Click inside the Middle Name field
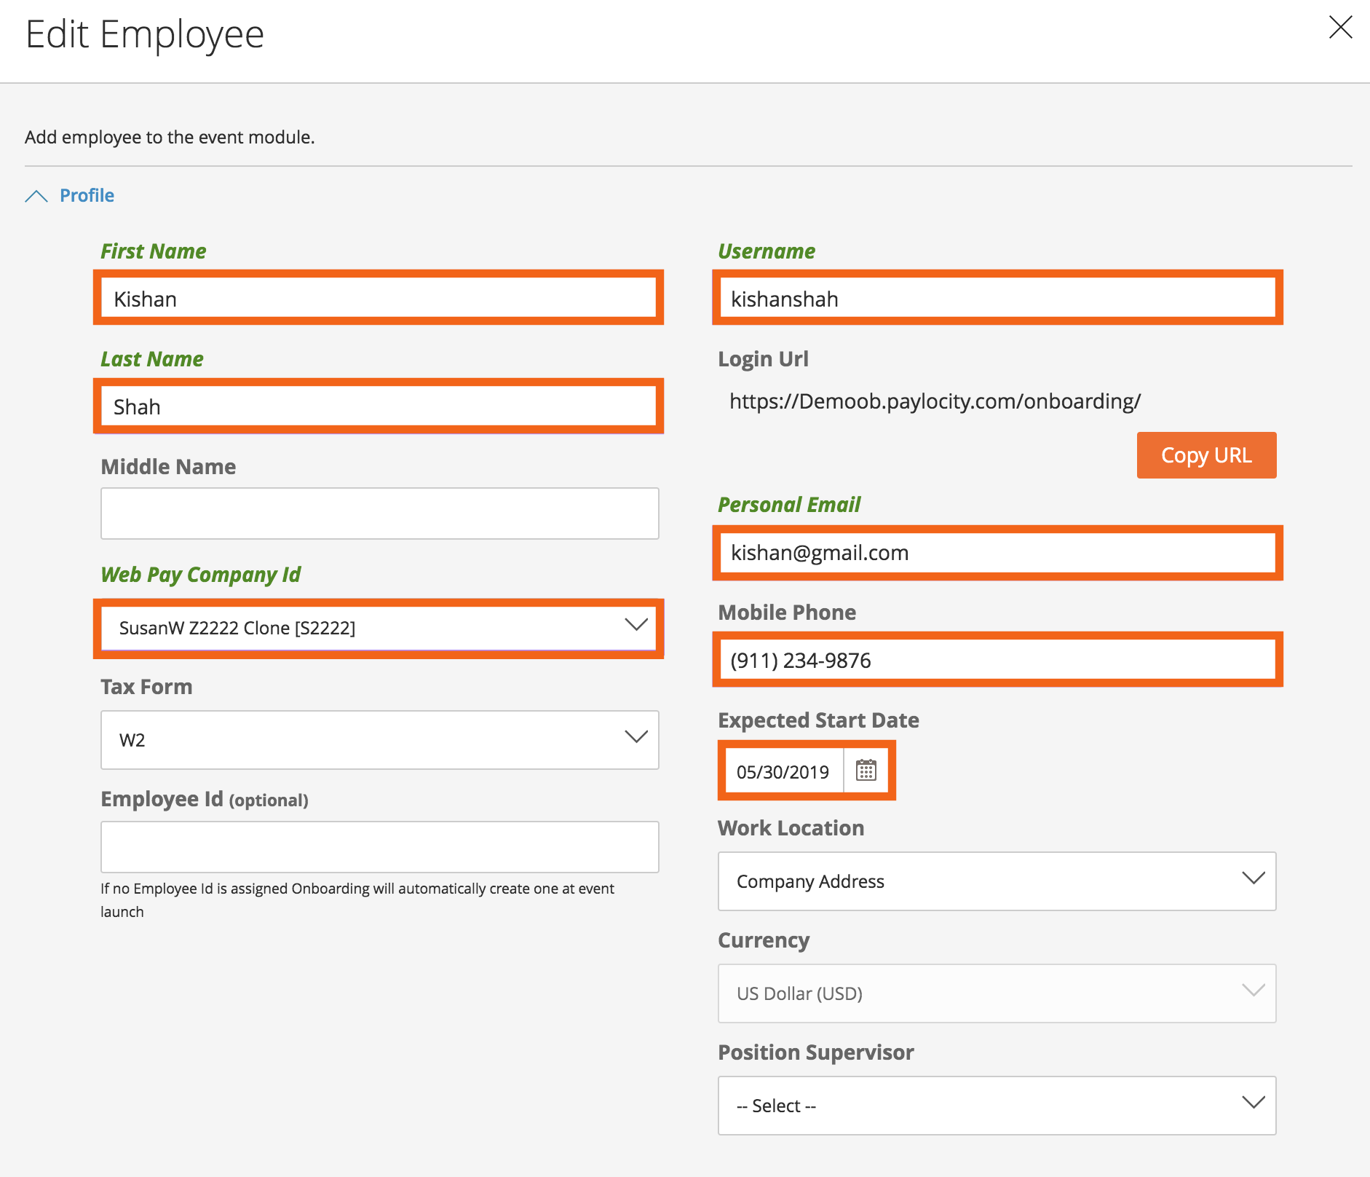 click(x=379, y=513)
